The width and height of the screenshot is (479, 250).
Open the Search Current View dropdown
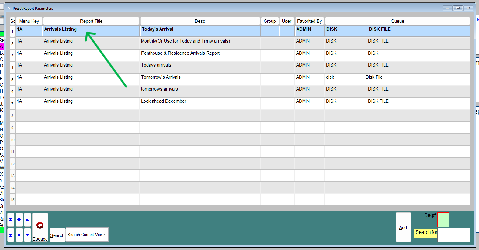[x=105, y=235]
